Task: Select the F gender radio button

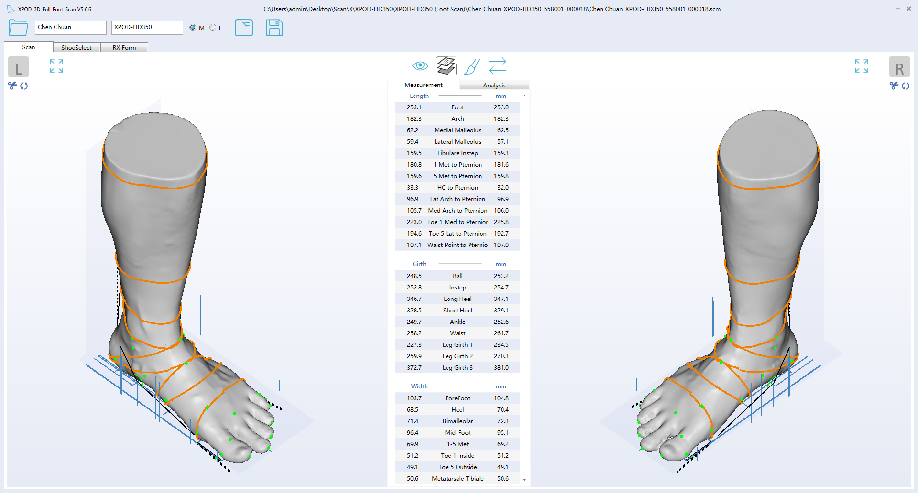Action: [x=213, y=28]
